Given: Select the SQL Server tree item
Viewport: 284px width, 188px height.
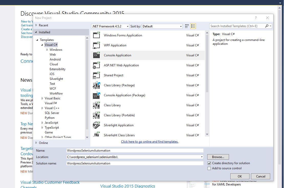Looking at the screenshot, I should click(x=52, y=113).
